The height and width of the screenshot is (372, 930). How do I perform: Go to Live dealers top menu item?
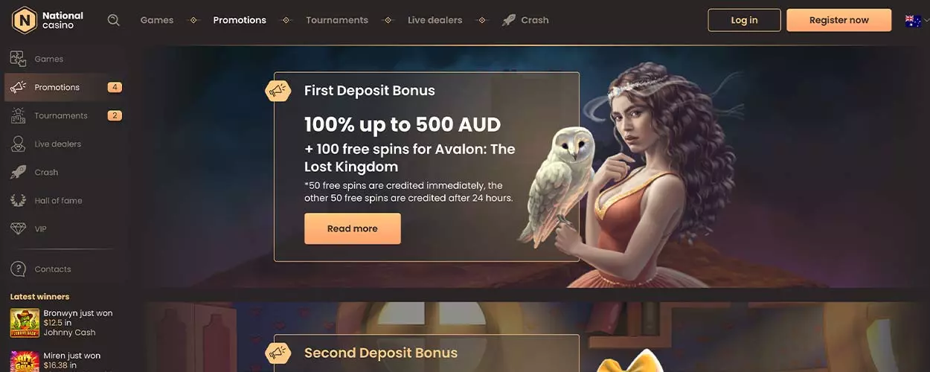pyautogui.click(x=434, y=20)
